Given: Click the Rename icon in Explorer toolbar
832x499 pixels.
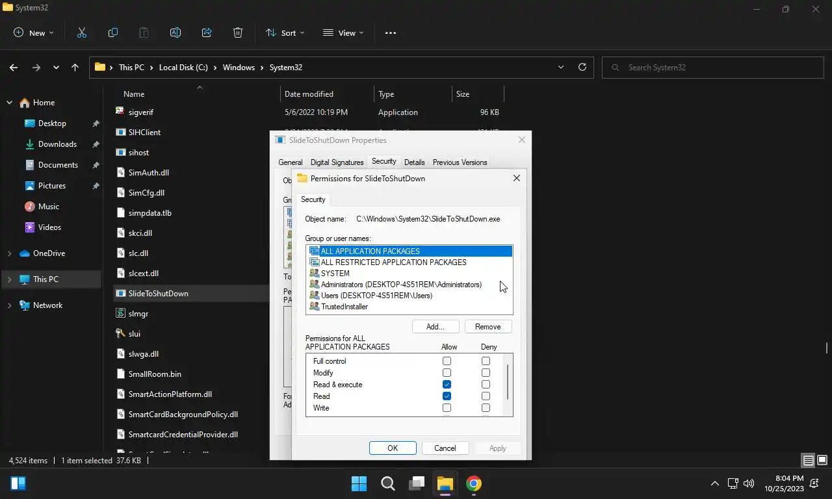Looking at the screenshot, I should pyautogui.click(x=175, y=32).
